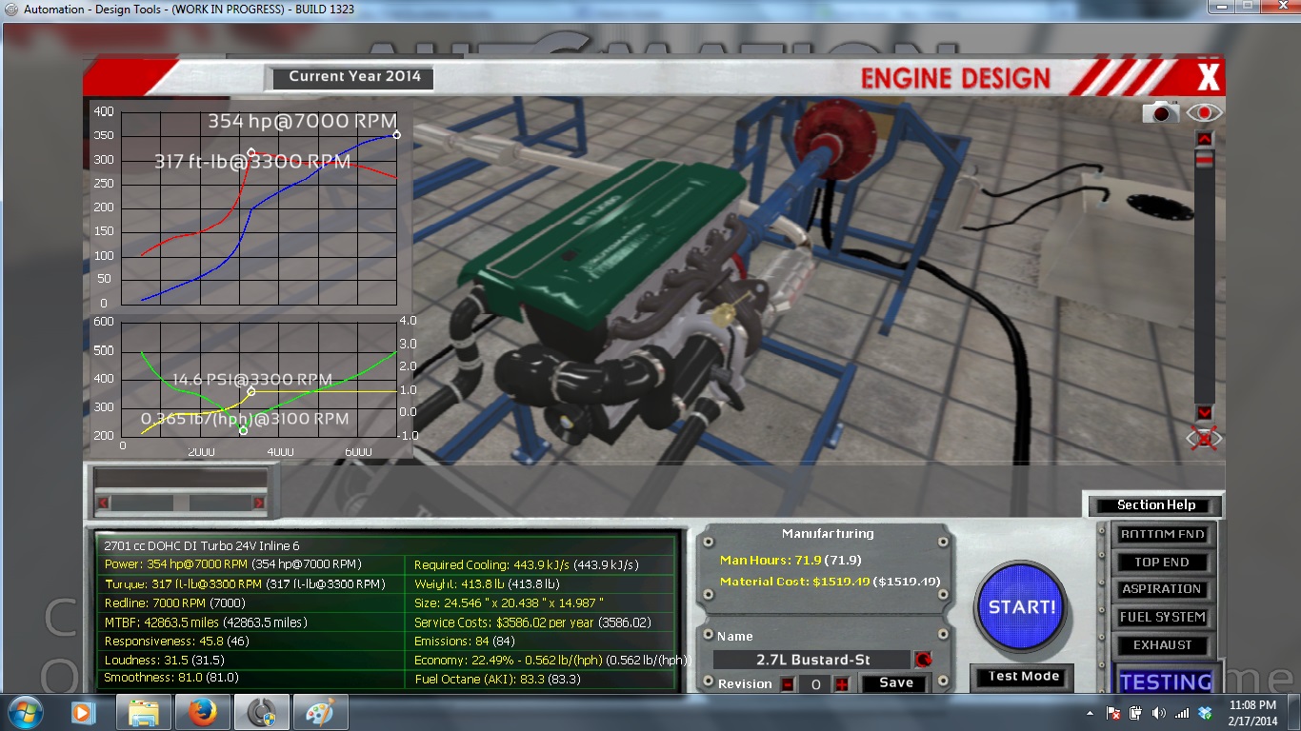The height and width of the screenshot is (731, 1301).
Task: Click the fuel consumption minimum marker
Action: [x=243, y=431]
